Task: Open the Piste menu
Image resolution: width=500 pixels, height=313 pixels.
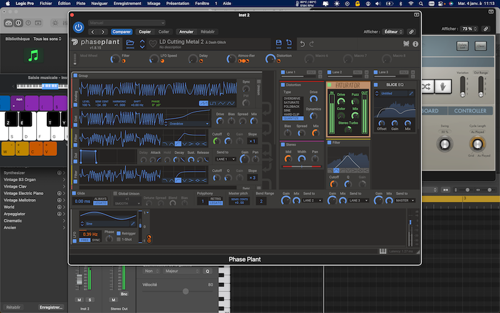Action: coord(81,4)
